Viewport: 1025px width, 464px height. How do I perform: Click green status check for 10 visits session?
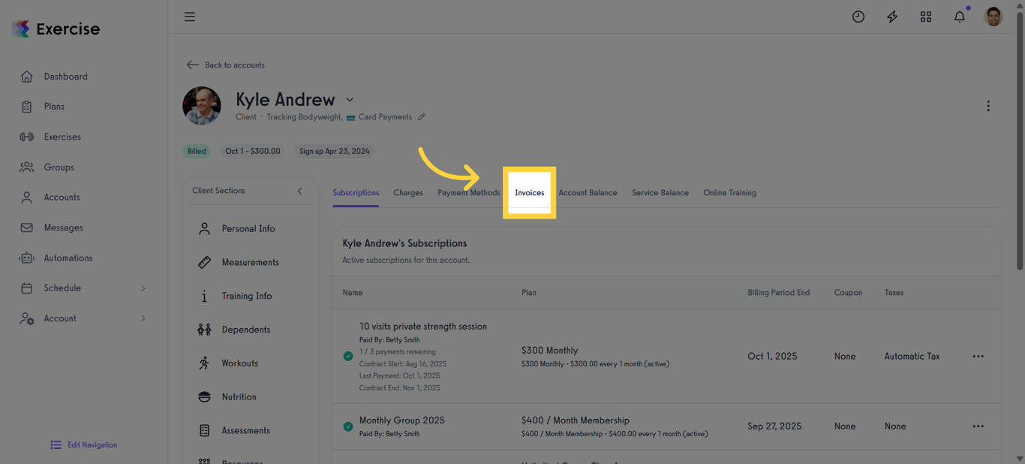point(348,357)
